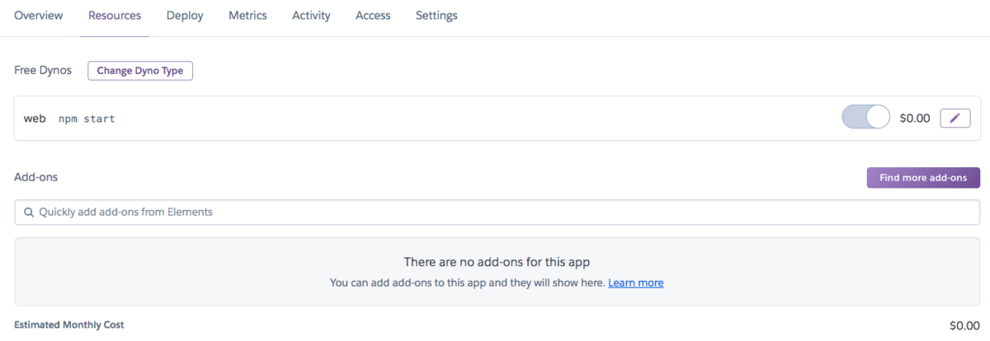
Task: Click the web dyno $0.00 price
Action: click(915, 118)
